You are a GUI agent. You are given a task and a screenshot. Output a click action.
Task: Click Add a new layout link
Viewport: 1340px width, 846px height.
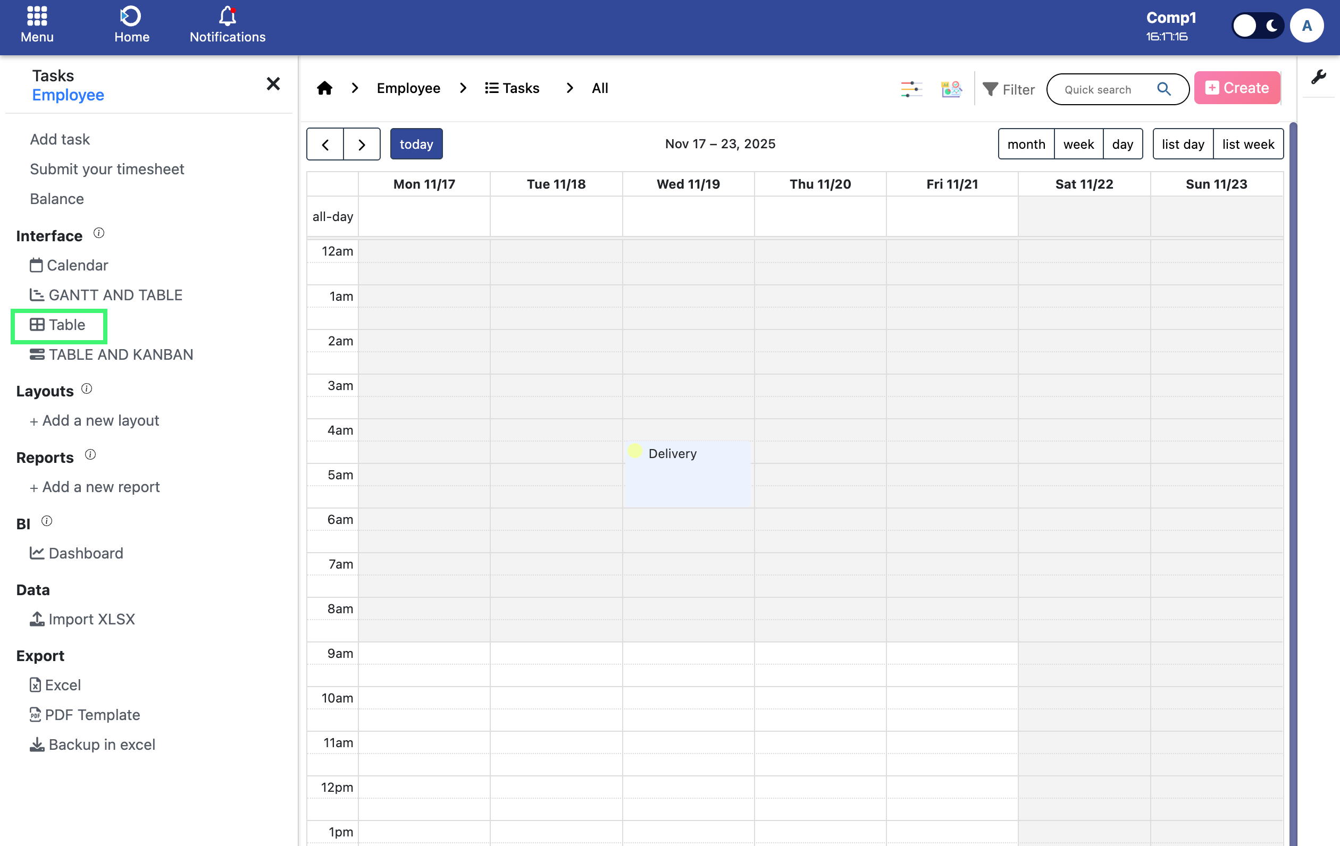click(x=95, y=420)
